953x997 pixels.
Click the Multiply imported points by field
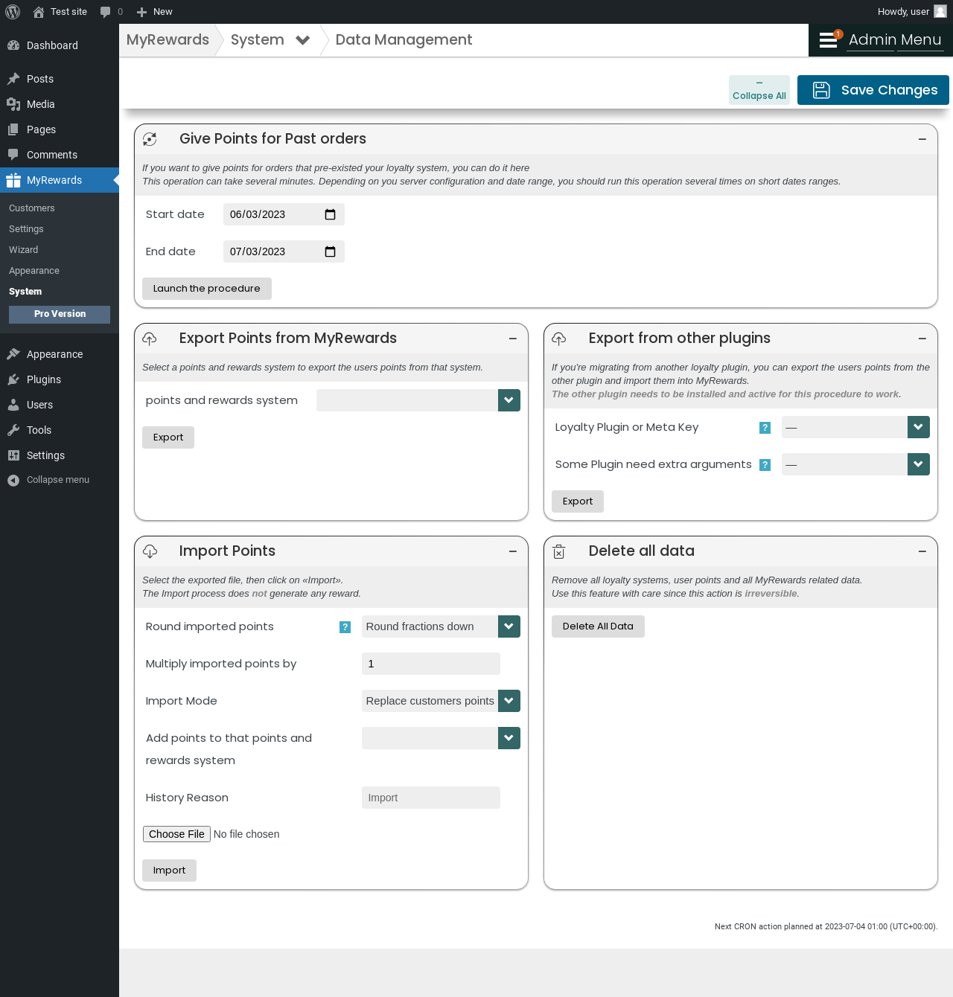431,664
